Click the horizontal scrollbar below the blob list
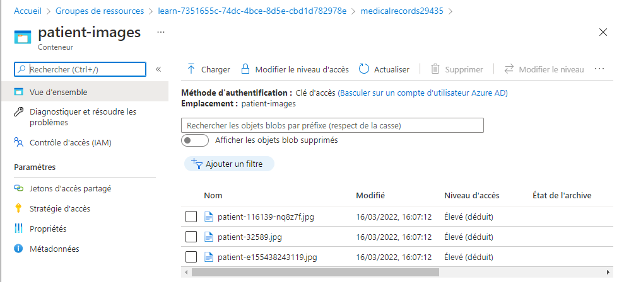Image resolution: width=624 pixels, height=282 pixels. (x=315, y=272)
